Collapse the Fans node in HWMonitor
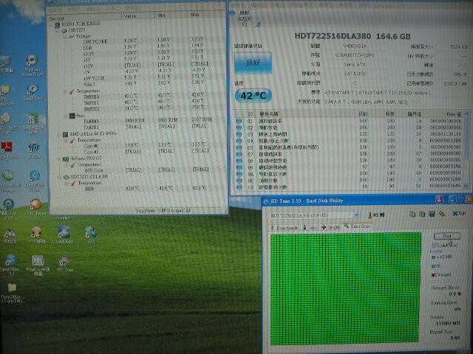 point(65,116)
